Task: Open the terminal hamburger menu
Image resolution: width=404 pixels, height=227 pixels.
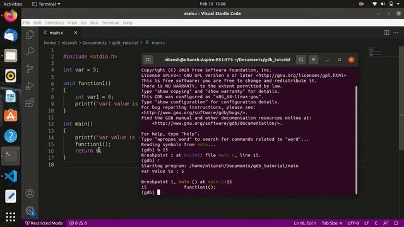Action: (x=313, y=60)
